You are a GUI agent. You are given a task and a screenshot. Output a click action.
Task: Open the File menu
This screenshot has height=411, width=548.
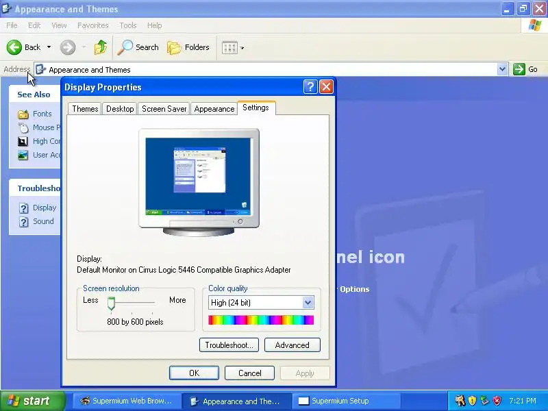click(x=12, y=25)
